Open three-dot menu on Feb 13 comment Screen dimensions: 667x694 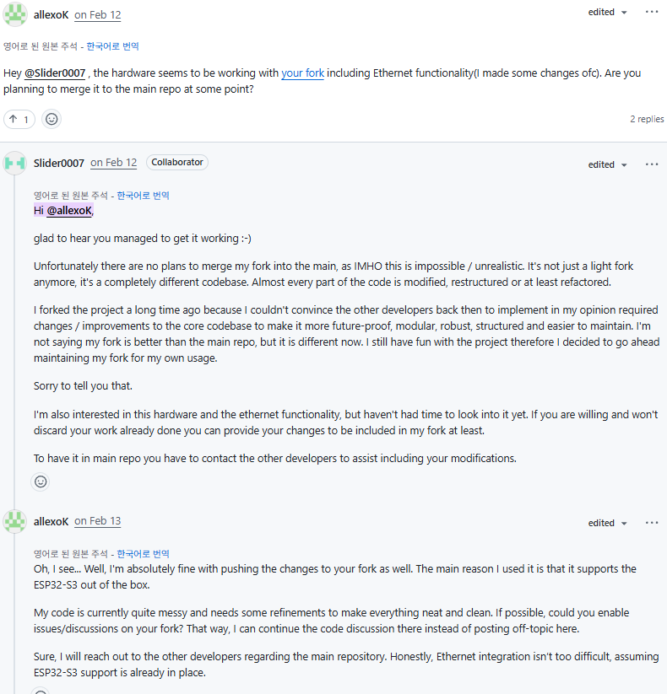[x=652, y=523]
